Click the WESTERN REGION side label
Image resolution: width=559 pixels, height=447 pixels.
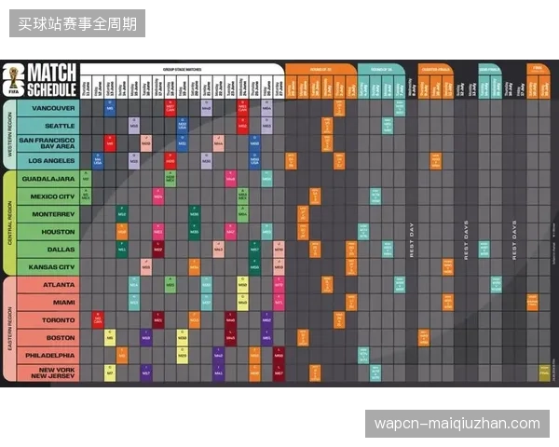[9, 134]
